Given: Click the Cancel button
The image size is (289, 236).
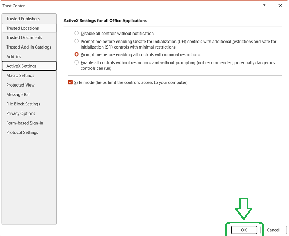Looking at the screenshot, I should pos(273,230).
